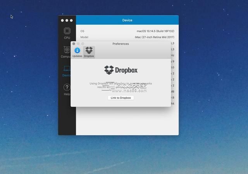Click the Device header title

tap(127, 20)
